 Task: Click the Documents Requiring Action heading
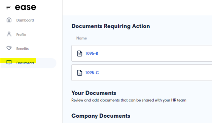111,26
